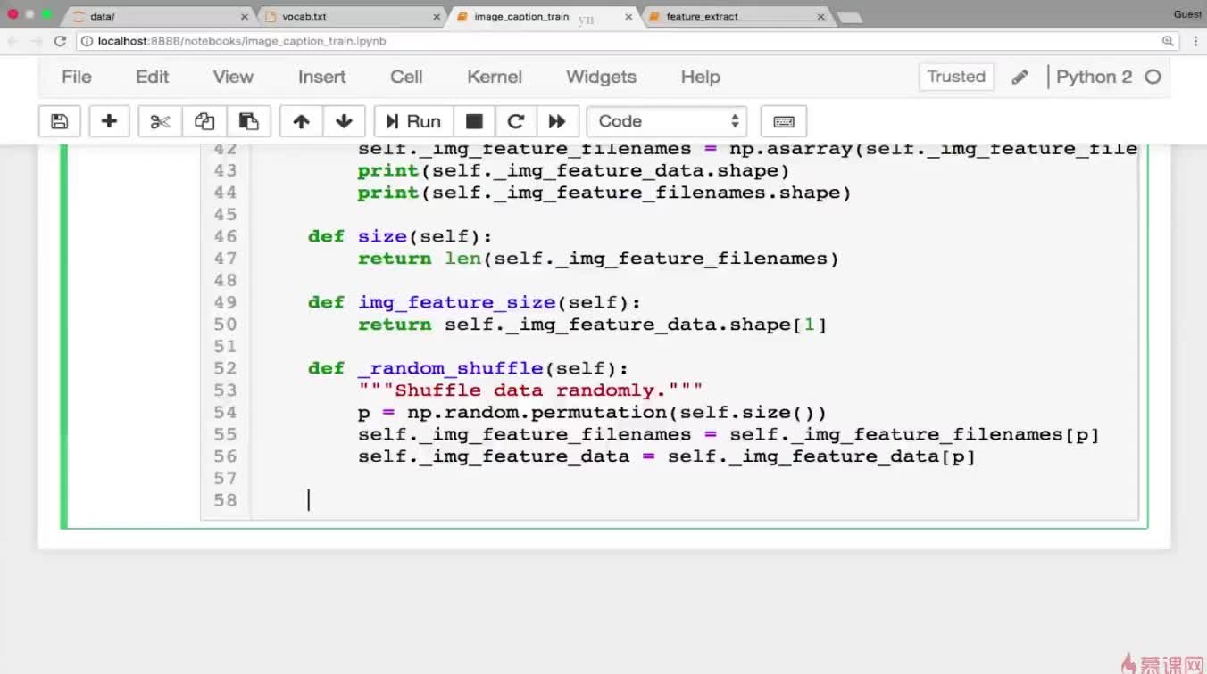Open the Code cell type dropdown
The width and height of the screenshot is (1207, 674).
tap(666, 121)
